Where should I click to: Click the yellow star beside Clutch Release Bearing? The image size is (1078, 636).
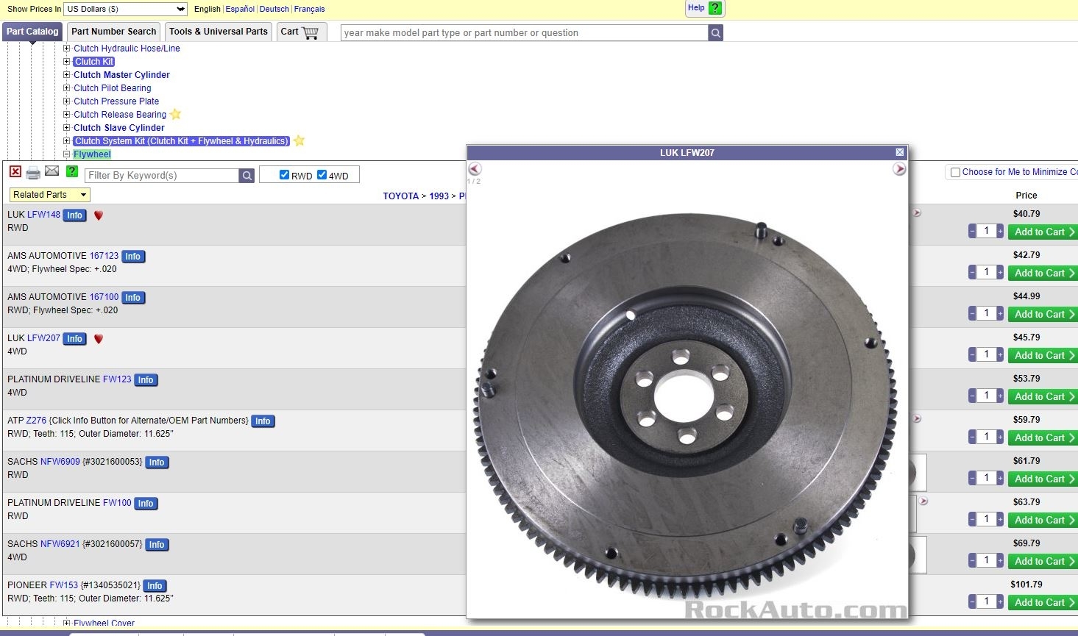[x=175, y=115]
